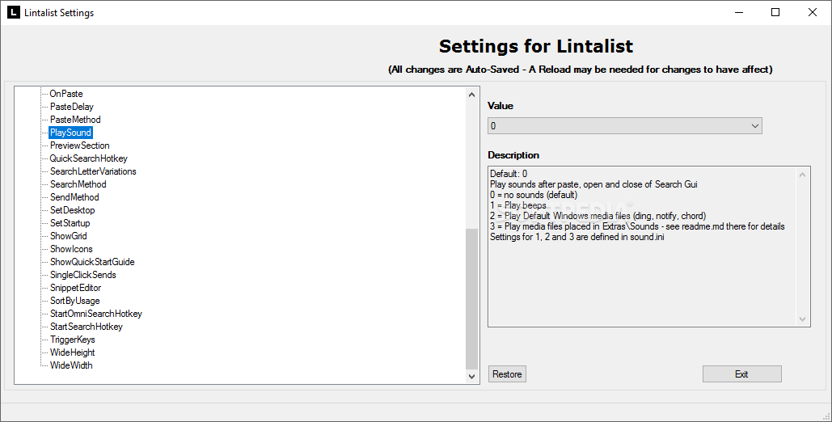
Task: Maximize the Lintalist Settings window
Action: [x=775, y=12]
